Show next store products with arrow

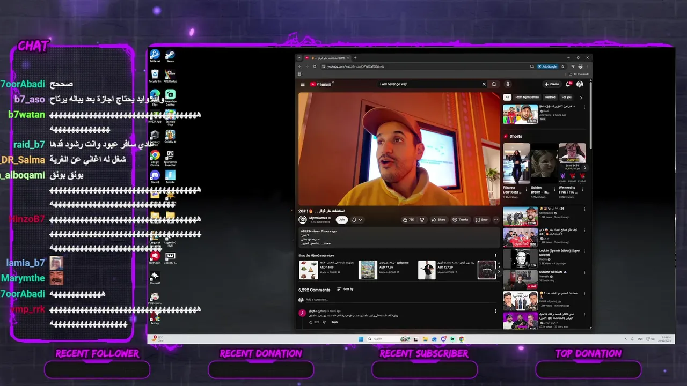coord(498,272)
